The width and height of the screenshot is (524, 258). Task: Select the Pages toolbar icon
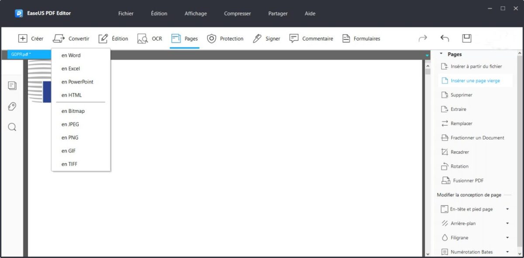176,38
